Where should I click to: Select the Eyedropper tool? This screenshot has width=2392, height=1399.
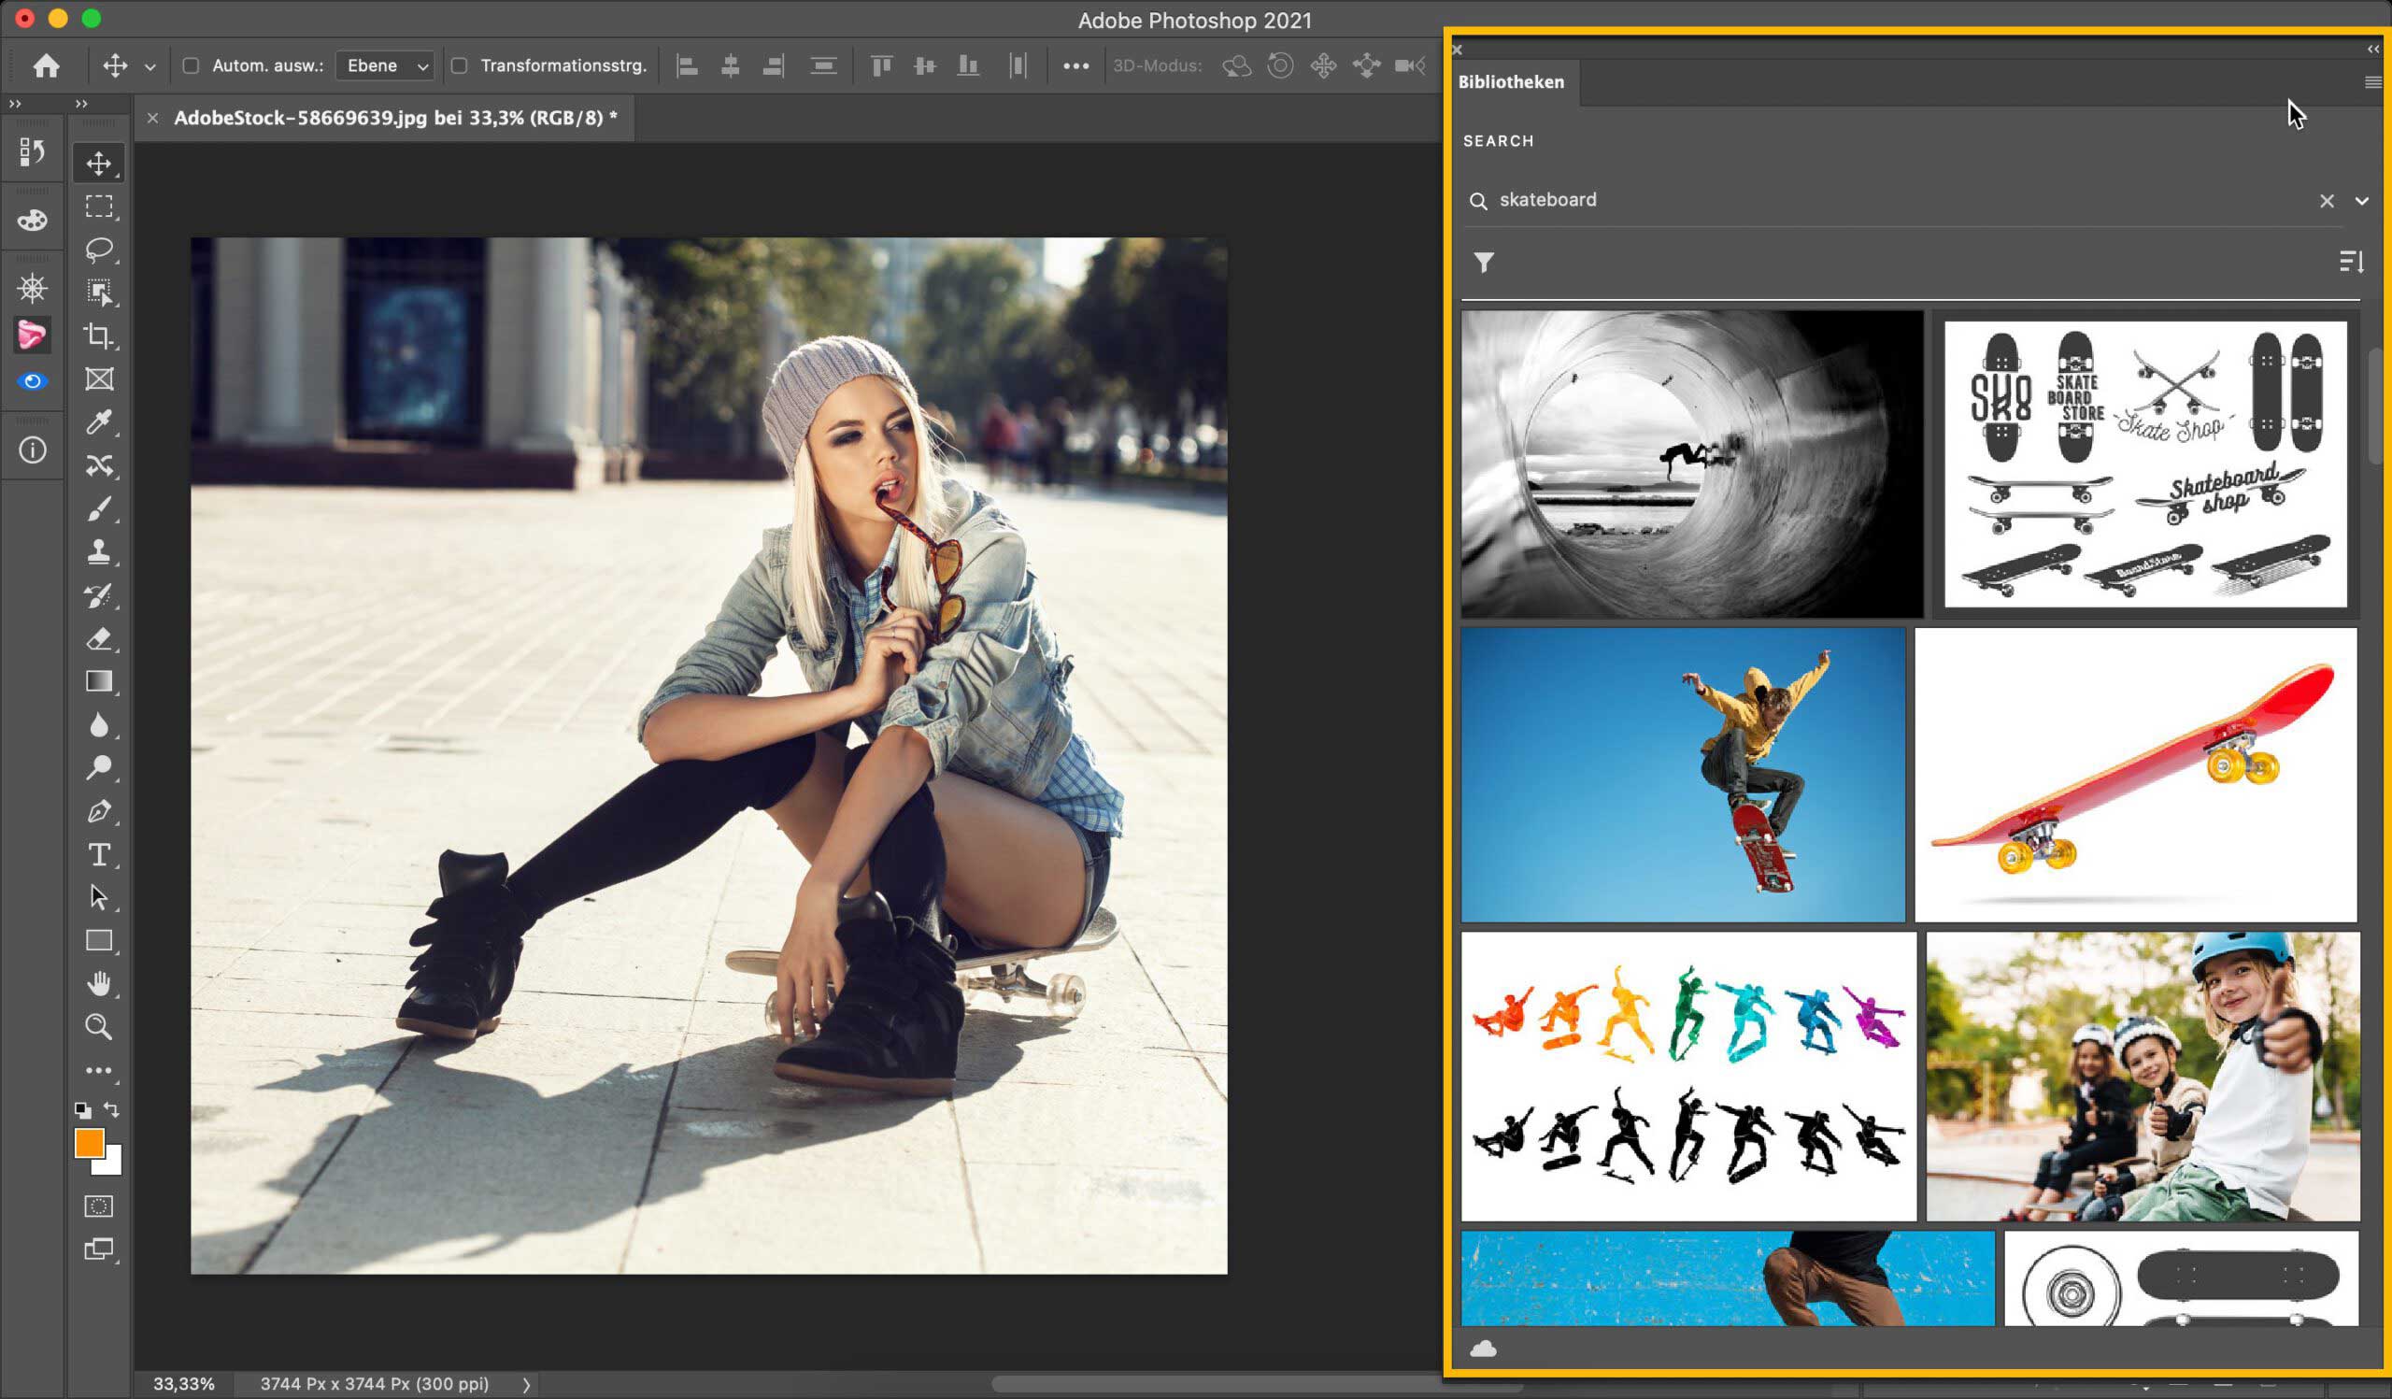(x=99, y=422)
